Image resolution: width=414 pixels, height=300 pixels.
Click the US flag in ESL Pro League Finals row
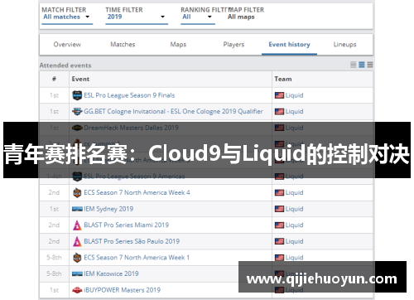[x=279, y=95]
